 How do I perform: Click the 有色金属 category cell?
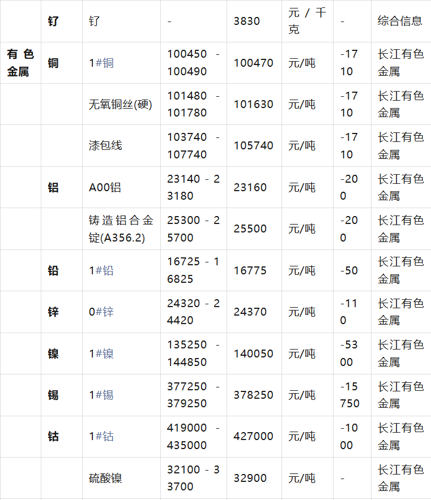(x=20, y=63)
